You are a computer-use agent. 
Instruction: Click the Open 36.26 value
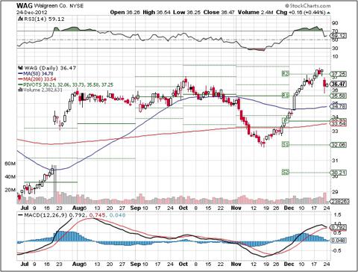125,12
